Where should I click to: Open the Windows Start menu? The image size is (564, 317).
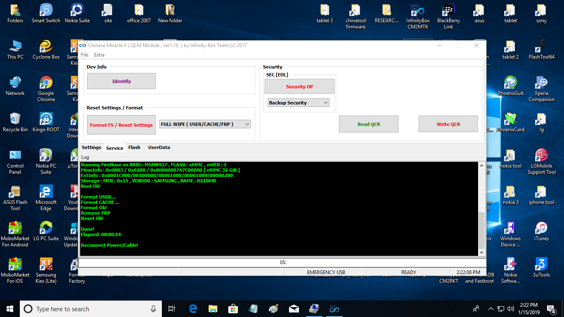10,309
